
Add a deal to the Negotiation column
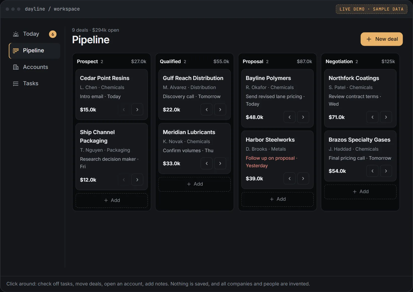(360, 192)
